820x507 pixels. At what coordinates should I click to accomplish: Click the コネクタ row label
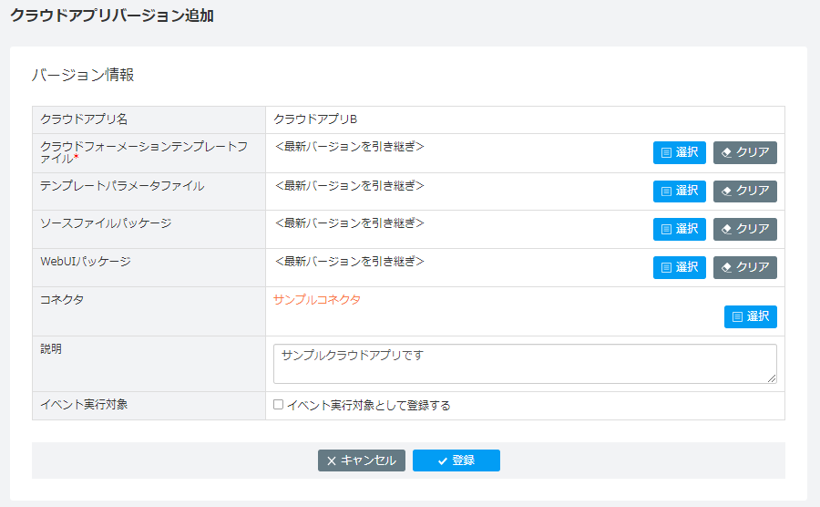62,300
